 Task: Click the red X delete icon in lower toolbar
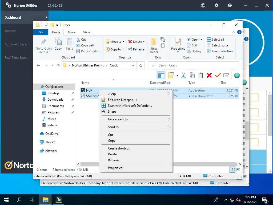tap(209, 76)
